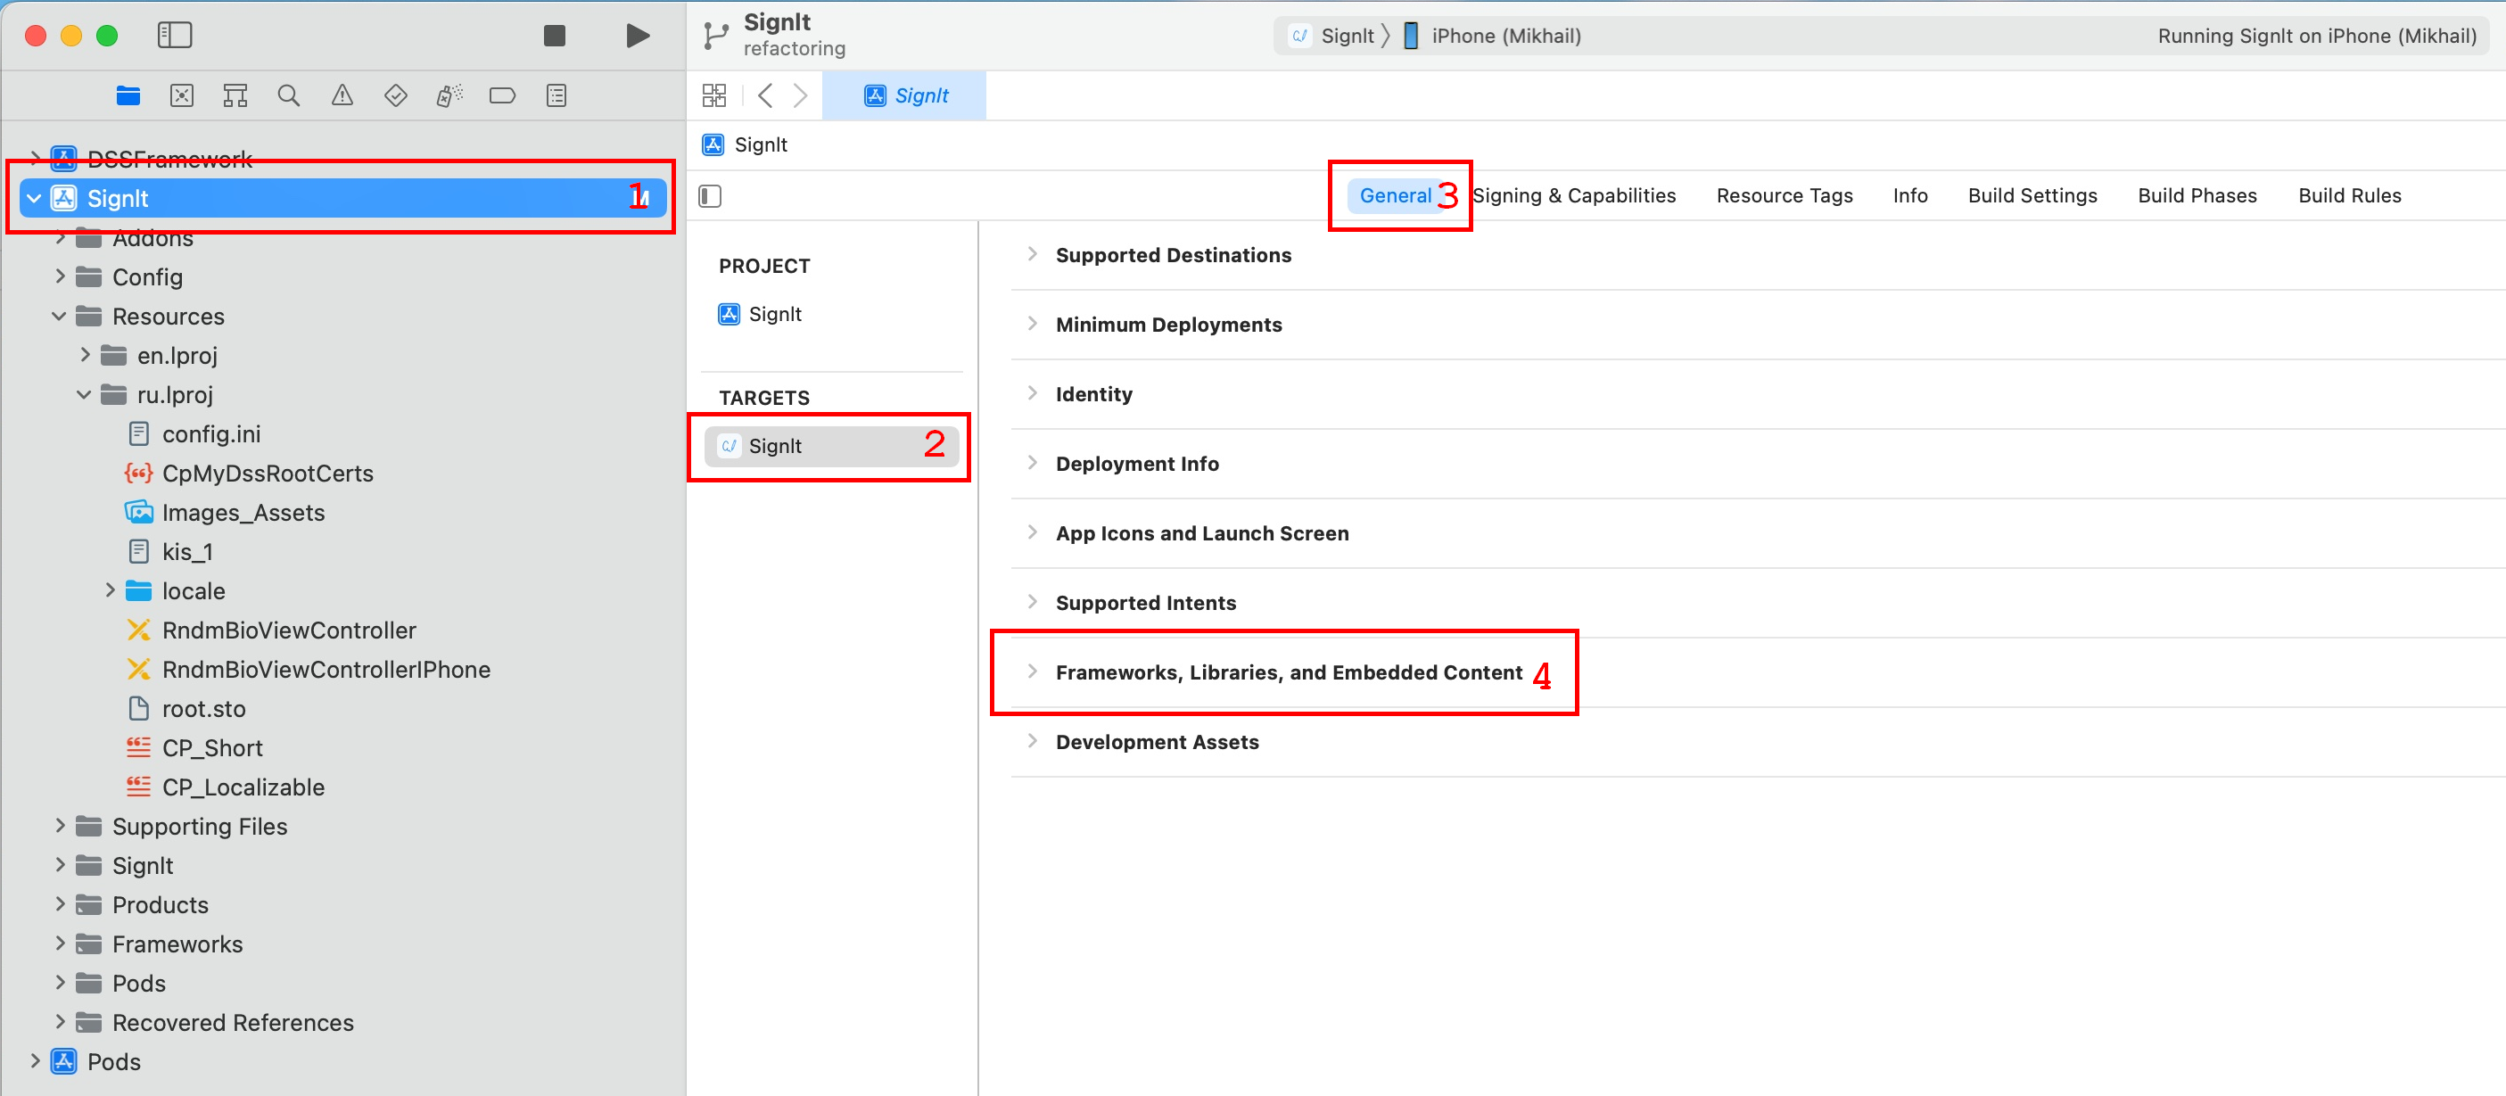Open the report navigator icon

pos(556,95)
